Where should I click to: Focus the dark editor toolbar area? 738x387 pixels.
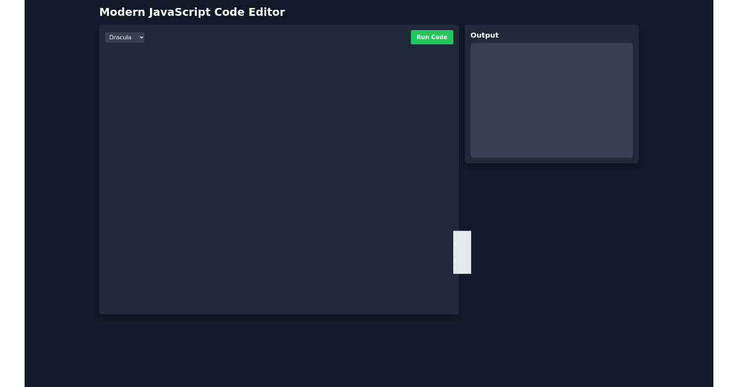277,37
